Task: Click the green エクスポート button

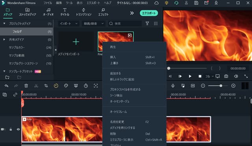Action: click(149, 13)
